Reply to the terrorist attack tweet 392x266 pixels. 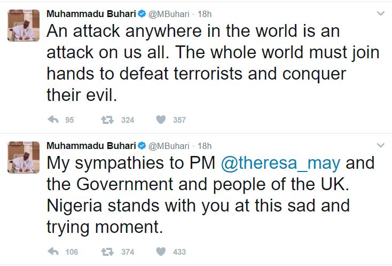tap(53, 120)
